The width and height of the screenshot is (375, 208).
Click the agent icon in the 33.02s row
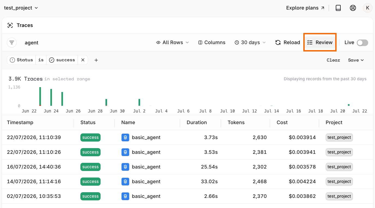click(x=125, y=182)
